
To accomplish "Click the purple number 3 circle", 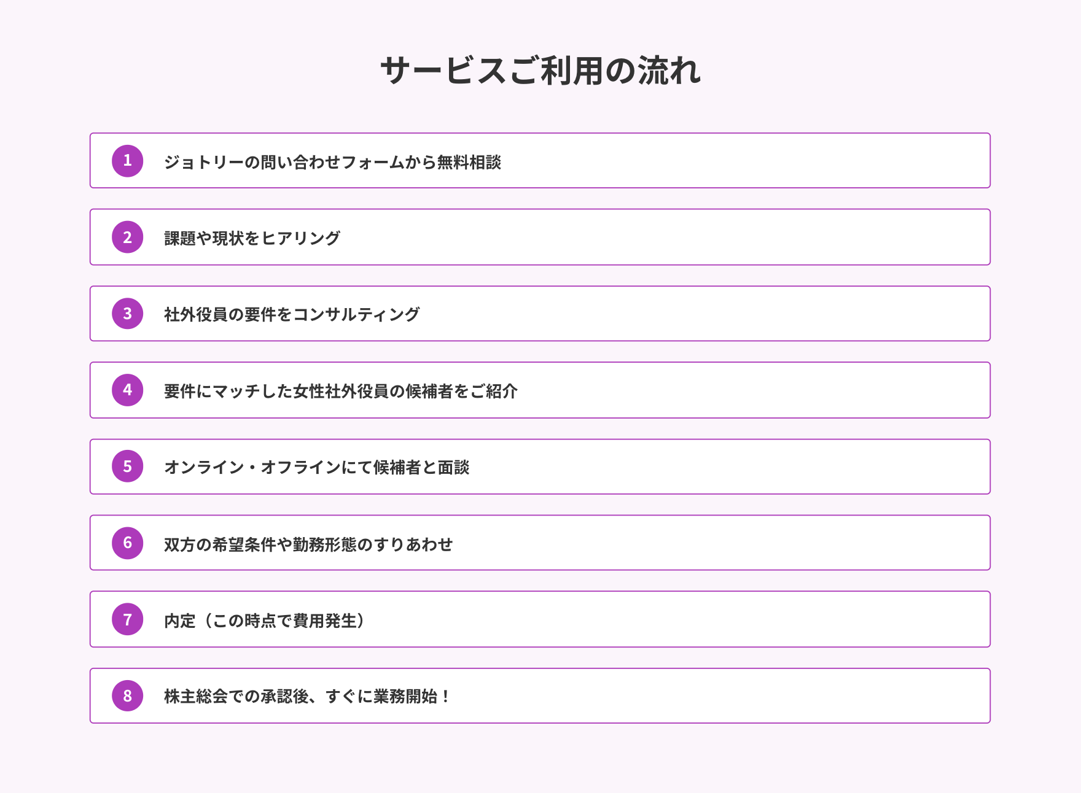I will (127, 314).
